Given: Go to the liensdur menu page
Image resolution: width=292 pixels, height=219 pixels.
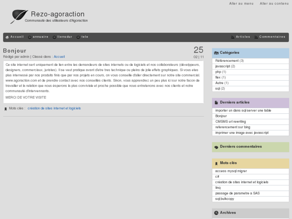Looking at the screenshot, I should coord(65,37).
